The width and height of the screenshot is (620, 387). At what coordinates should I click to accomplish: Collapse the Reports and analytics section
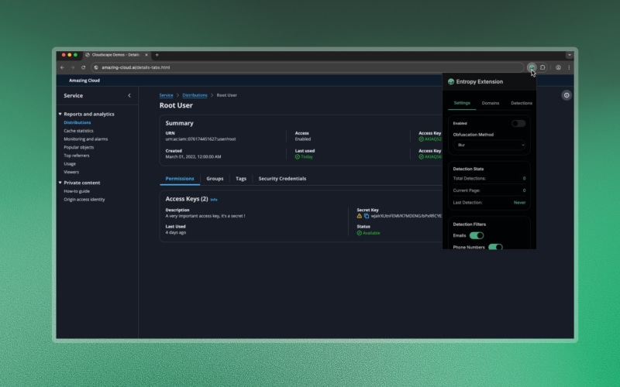click(60, 114)
